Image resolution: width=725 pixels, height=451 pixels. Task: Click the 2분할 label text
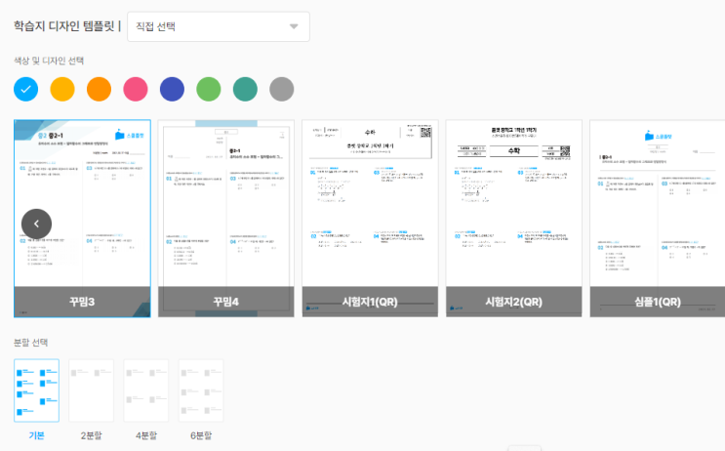(x=91, y=435)
